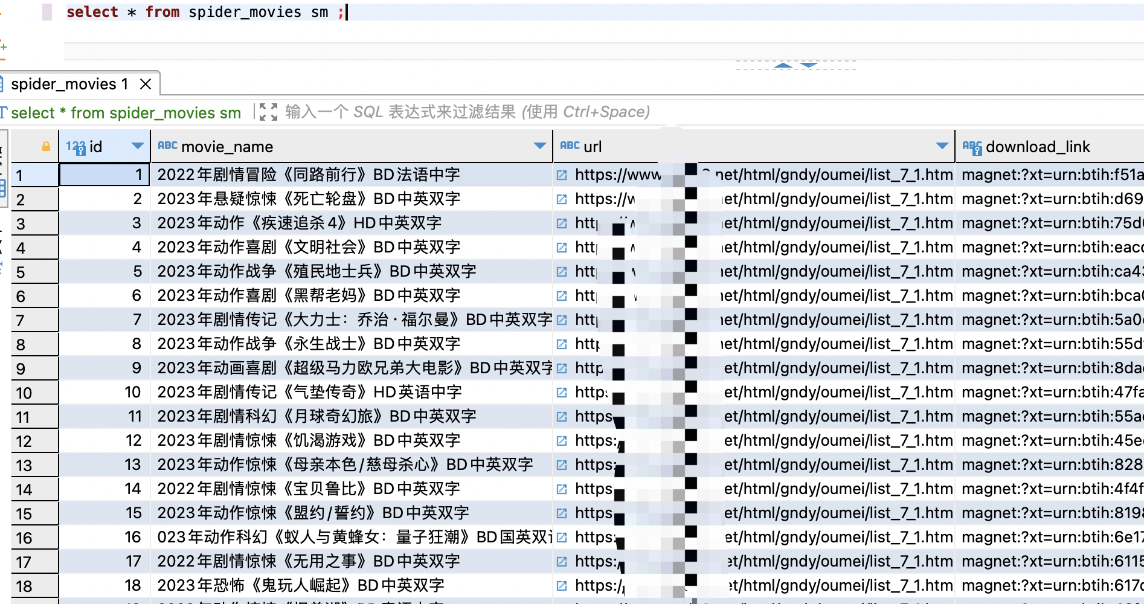Open url link icon in row 7

click(562, 320)
